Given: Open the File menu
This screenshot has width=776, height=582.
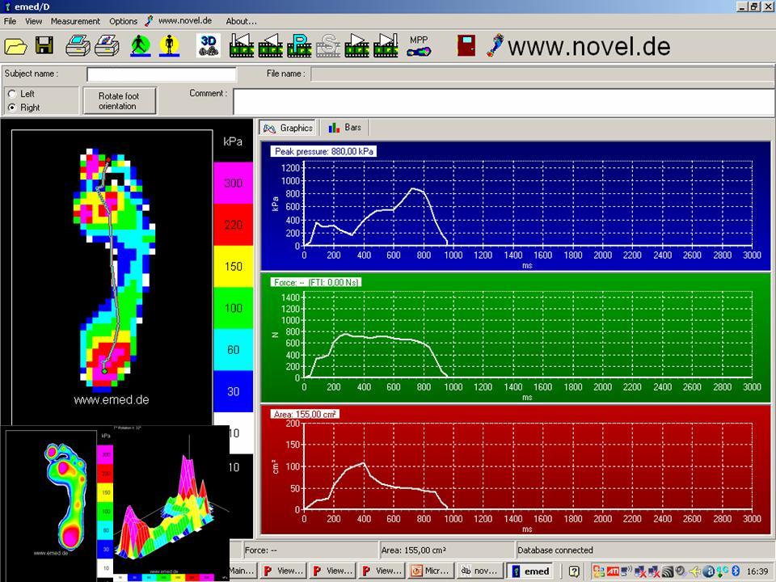Looking at the screenshot, I should 10,21.
